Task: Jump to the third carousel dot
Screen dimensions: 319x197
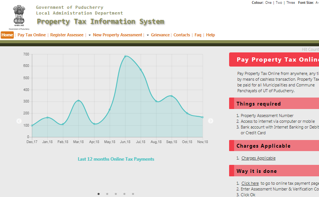Action: 116,194
